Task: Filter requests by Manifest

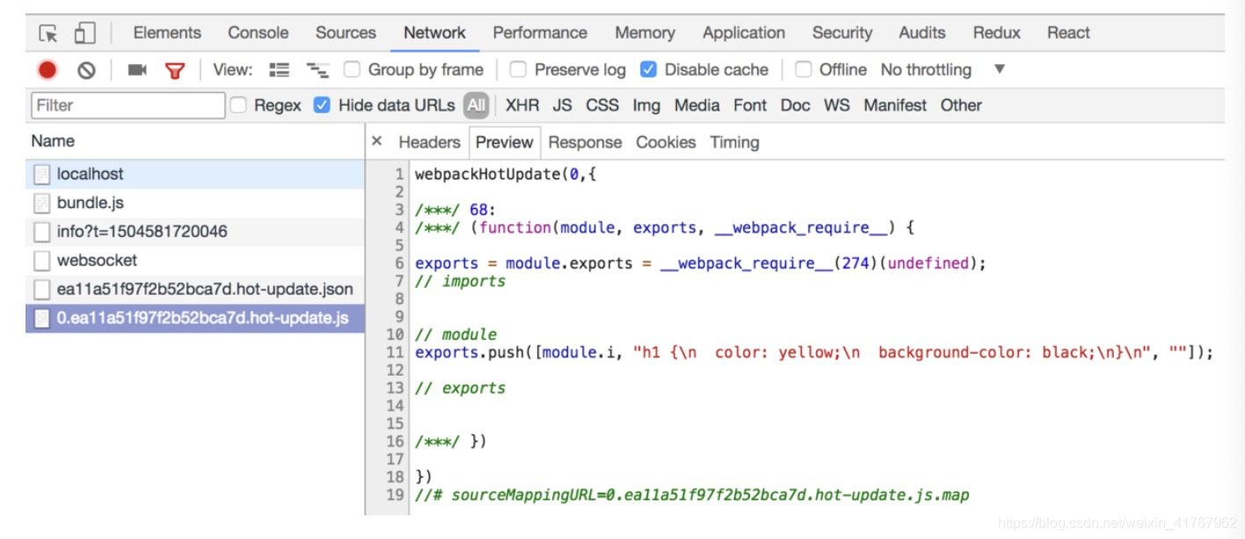Action: tap(895, 105)
